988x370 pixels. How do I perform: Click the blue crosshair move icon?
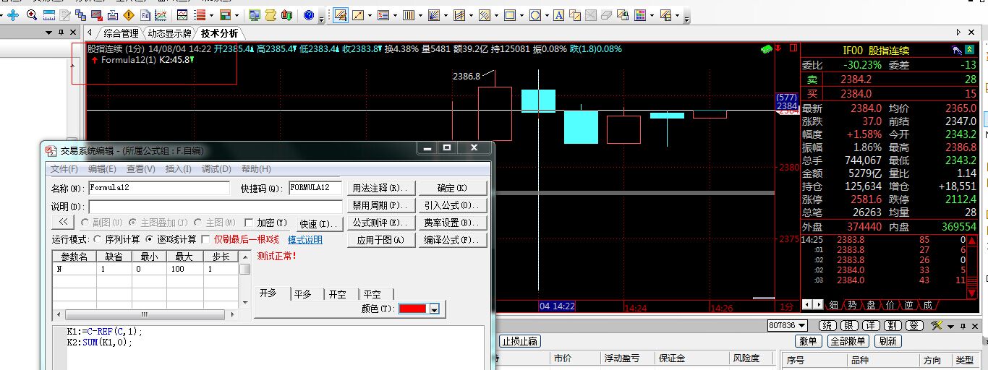tap(13, 14)
